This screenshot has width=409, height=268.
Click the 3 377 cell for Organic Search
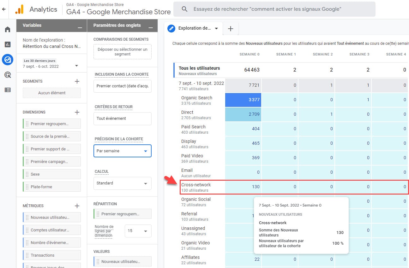[243, 100]
